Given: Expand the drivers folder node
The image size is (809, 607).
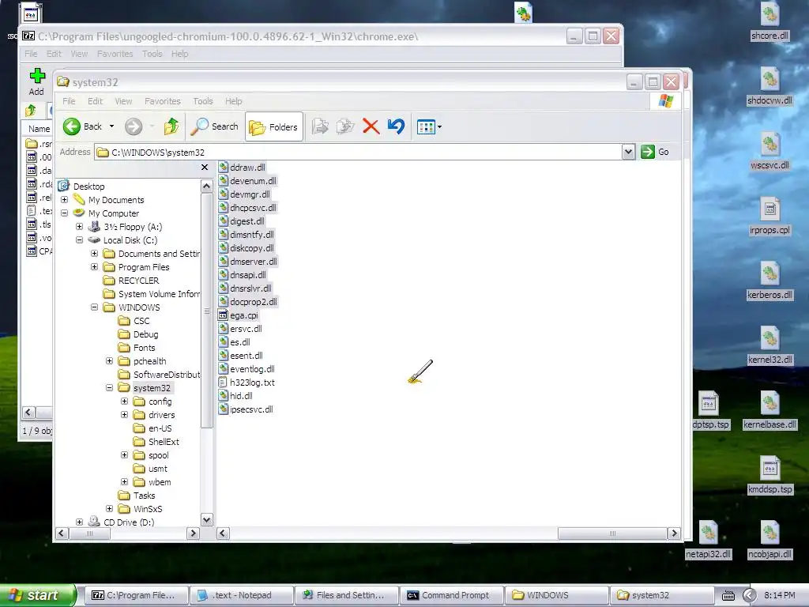Looking at the screenshot, I should coord(124,414).
